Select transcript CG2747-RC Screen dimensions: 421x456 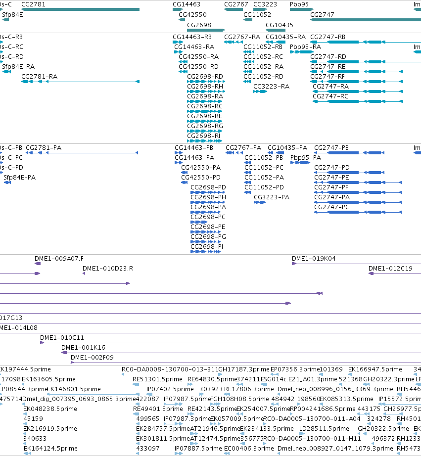tap(330, 96)
